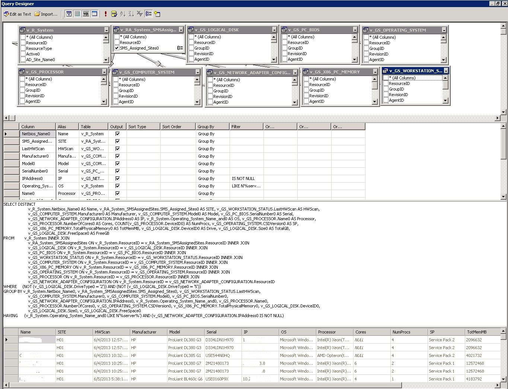Select row header for the IPAddress0 row
Image resolution: width=508 pixels, height=389 pixels.
point(11,178)
